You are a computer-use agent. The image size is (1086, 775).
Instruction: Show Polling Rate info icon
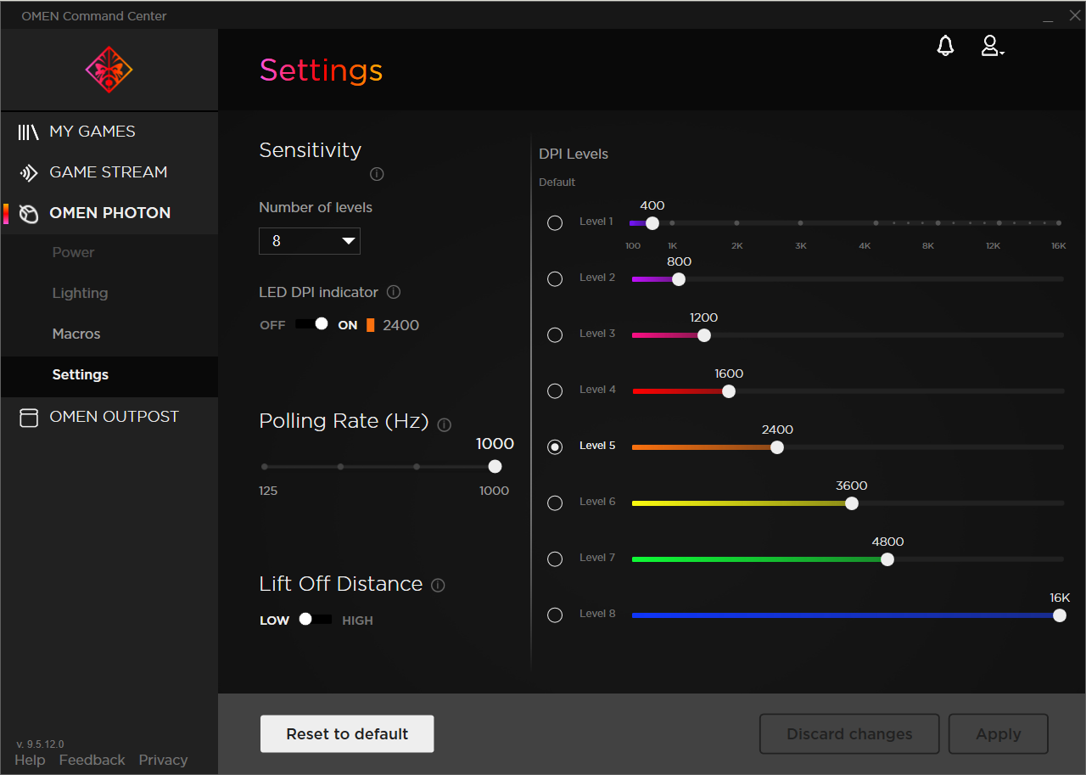[x=444, y=424]
